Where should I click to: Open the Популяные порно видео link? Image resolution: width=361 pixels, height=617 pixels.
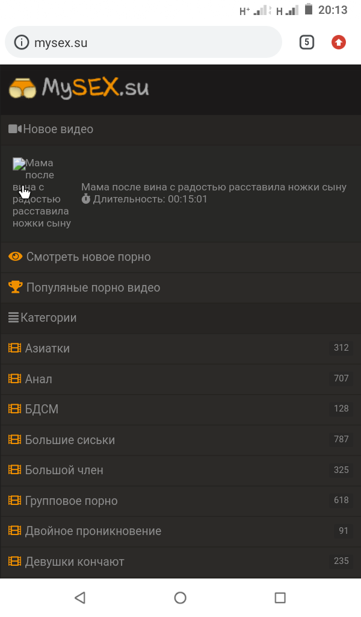click(x=93, y=288)
